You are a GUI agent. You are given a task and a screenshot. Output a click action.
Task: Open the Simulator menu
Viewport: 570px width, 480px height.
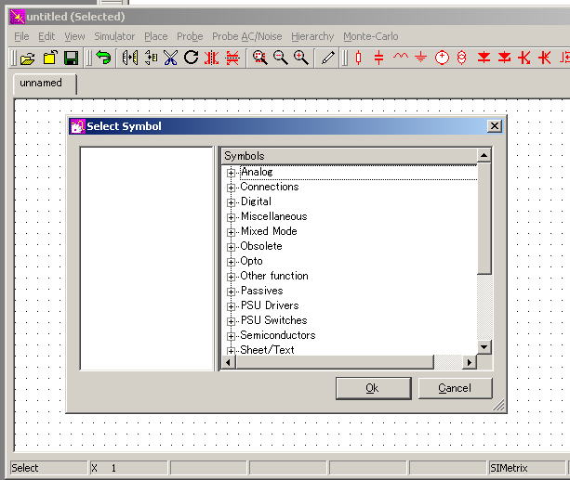(x=114, y=36)
